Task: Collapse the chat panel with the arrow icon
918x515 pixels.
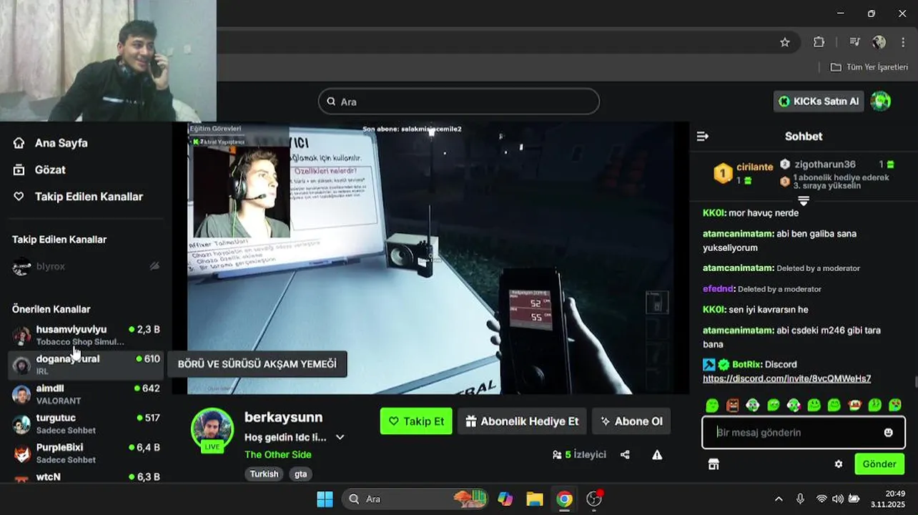Action: (x=703, y=136)
